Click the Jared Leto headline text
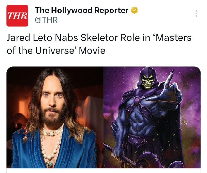207x173 pixels. [x=99, y=44]
